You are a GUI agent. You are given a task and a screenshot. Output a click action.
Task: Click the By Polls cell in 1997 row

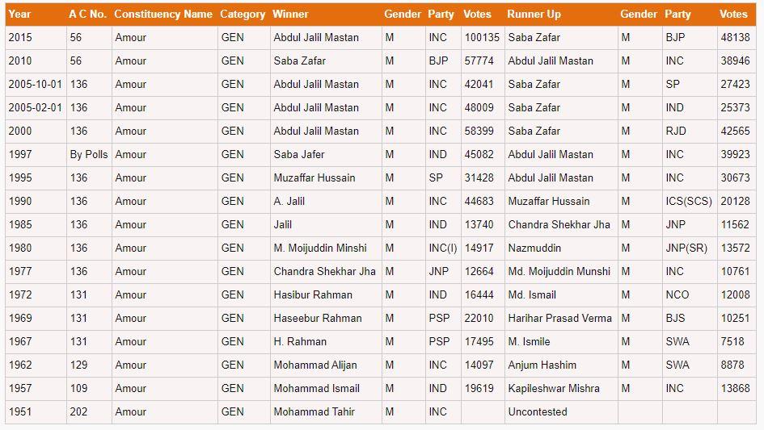tap(89, 154)
